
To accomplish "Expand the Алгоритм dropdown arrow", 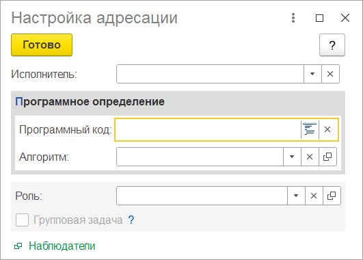I will click(292, 157).
